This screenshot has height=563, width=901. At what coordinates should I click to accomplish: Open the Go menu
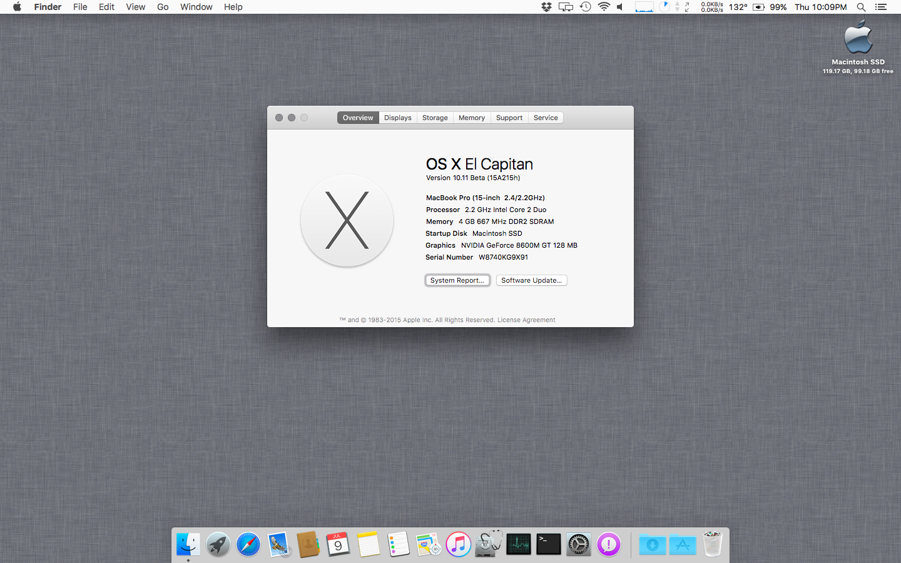tap(163, 7)
